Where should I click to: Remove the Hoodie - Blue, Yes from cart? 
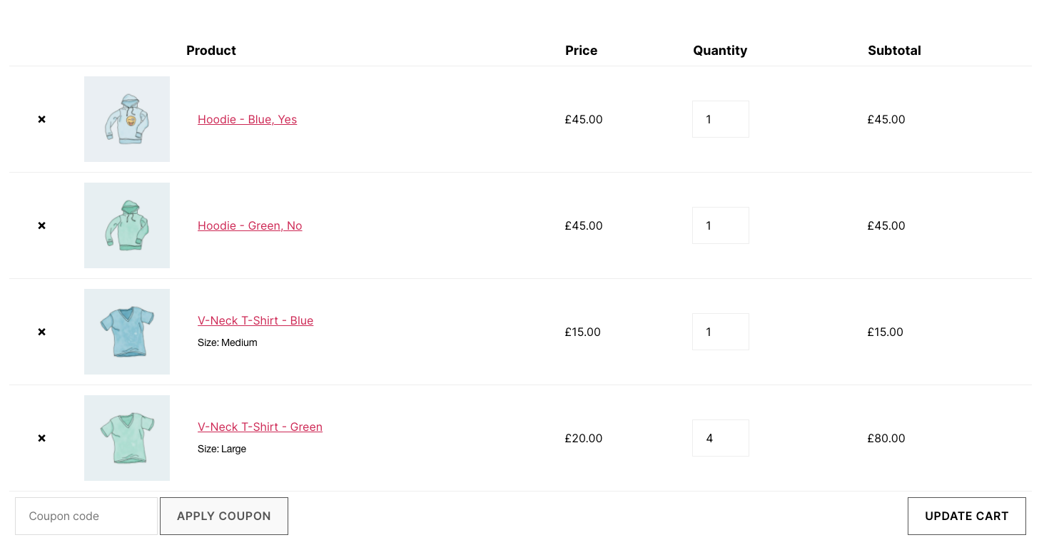[41, 119]
